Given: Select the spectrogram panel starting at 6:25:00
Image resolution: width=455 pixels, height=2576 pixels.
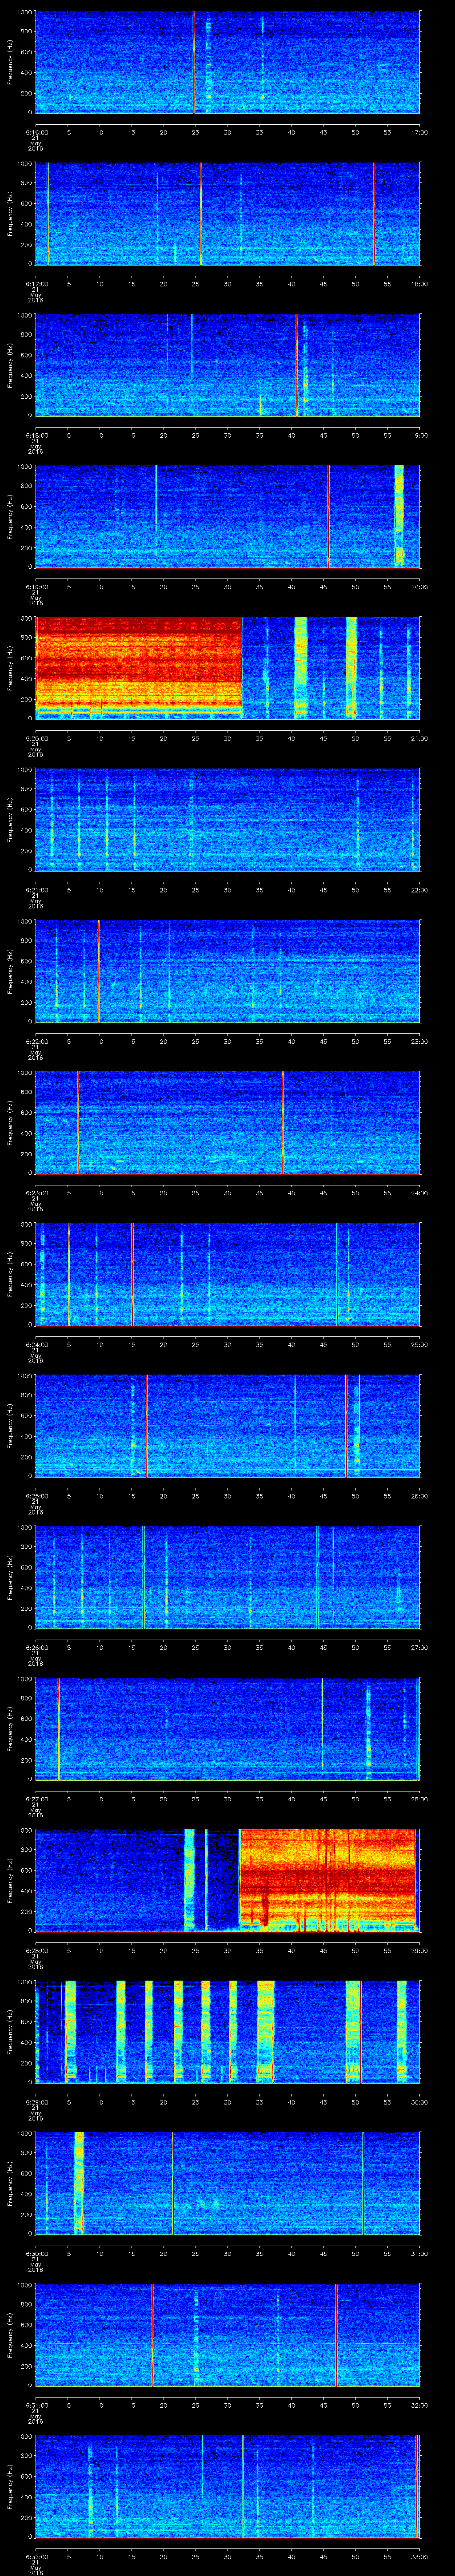Looking at the screenshot, I should (x=227, y=1425).
